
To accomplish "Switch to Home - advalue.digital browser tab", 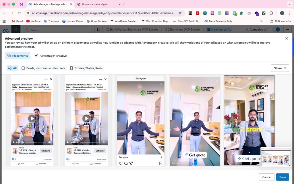I will 98,4.
